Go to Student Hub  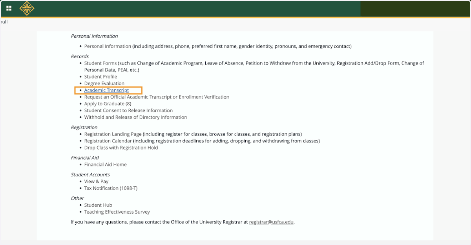(x=98, y=205)
